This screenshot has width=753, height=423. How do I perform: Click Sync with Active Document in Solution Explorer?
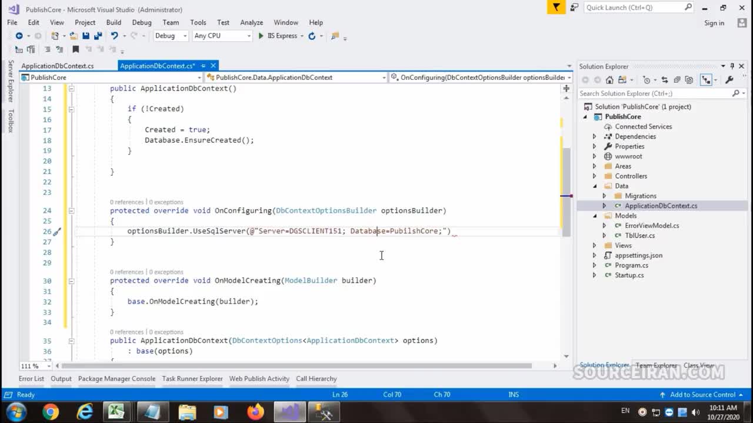coord(665,80)
